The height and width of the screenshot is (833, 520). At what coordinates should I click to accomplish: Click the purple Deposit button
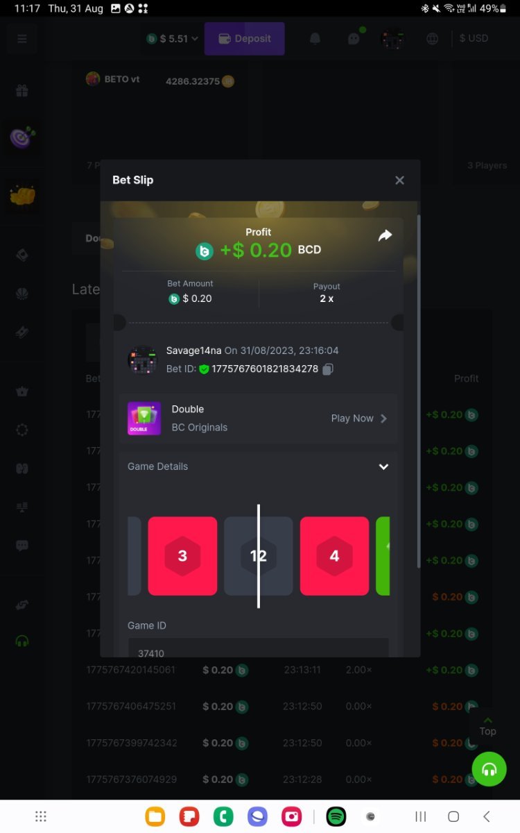pos(244,39)
